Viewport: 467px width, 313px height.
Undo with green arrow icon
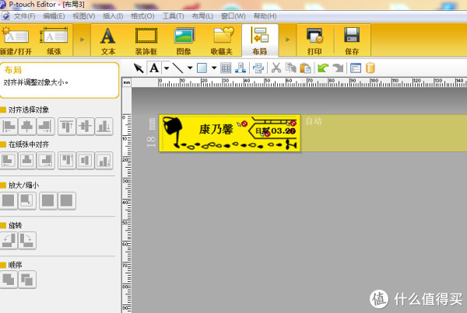coord(323,68)
